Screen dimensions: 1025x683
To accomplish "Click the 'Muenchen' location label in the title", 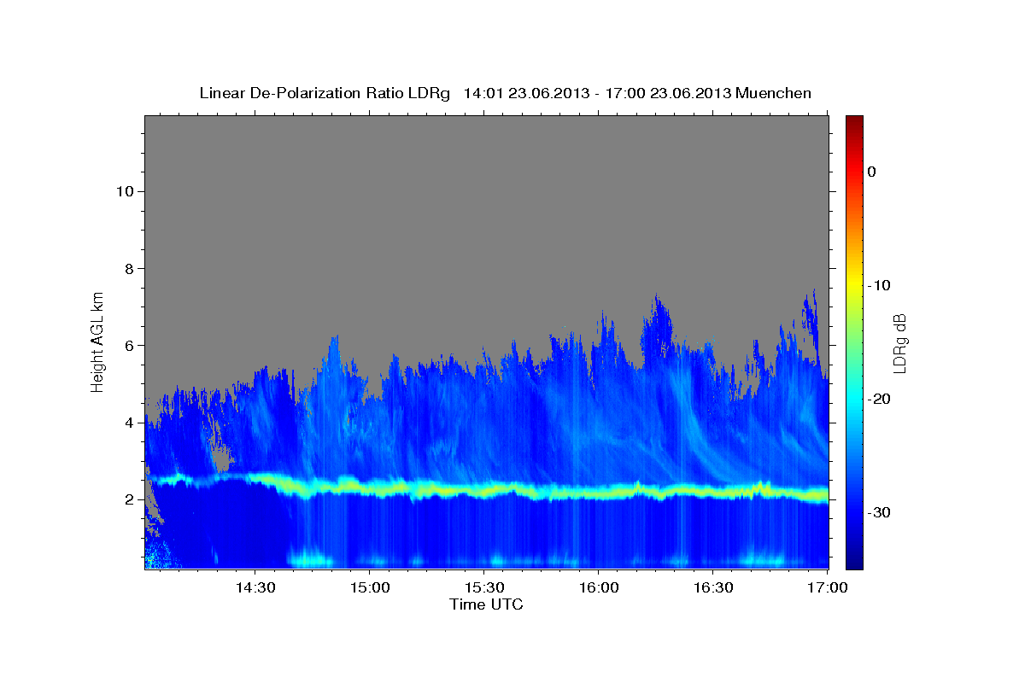I will click(x=774, y=93).
